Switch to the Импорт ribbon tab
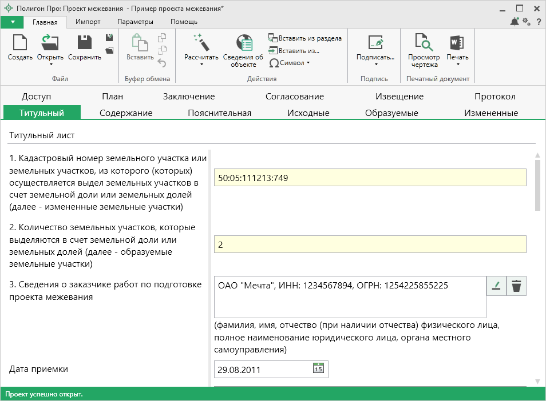Screen dimensions: 546x401 tap(88, 22)
